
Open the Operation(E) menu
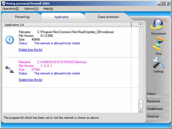tap(10, 9)
